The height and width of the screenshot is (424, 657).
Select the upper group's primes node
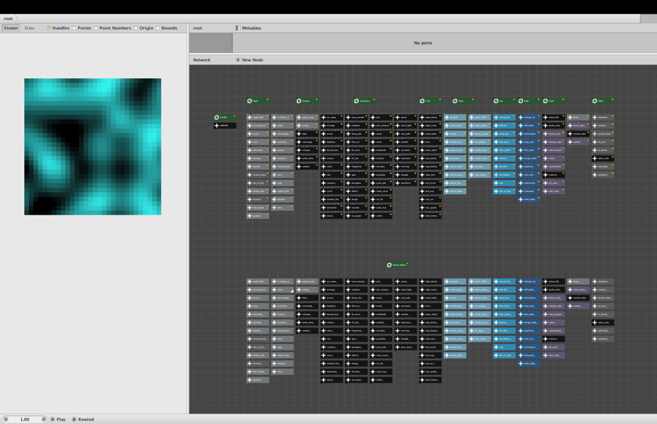click(283, 150)
